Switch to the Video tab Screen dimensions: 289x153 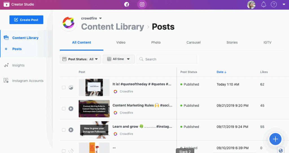121,43
